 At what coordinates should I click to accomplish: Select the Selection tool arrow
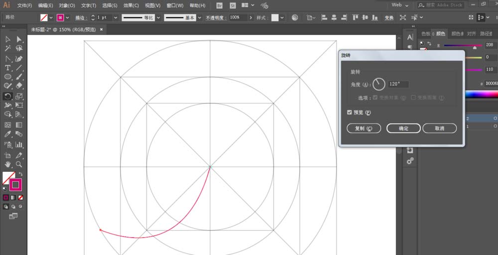[x=8, y=39]
